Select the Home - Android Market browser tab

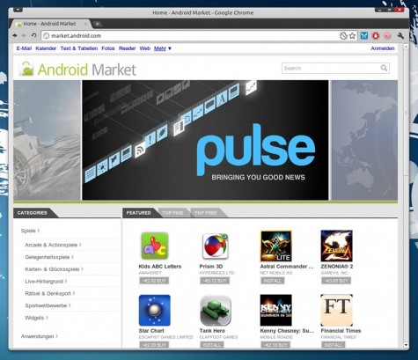click(50, 24)
